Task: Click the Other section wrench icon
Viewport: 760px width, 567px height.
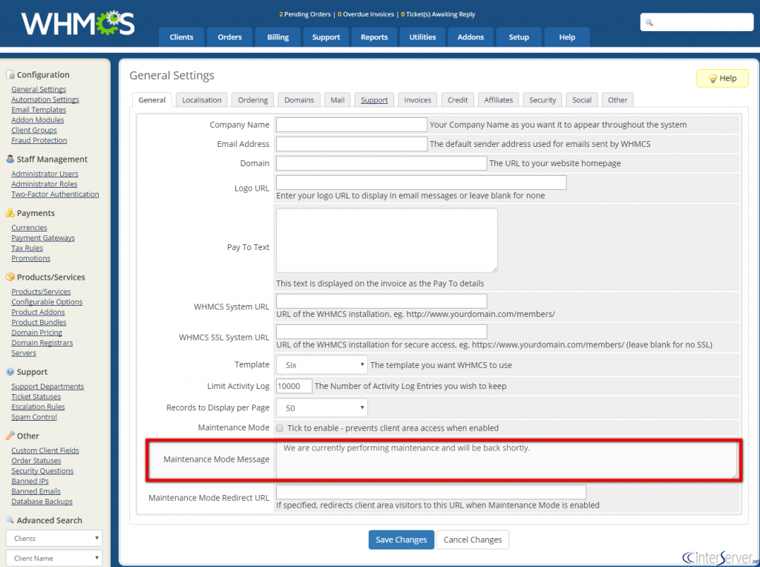Action: (x=10, y=436)
